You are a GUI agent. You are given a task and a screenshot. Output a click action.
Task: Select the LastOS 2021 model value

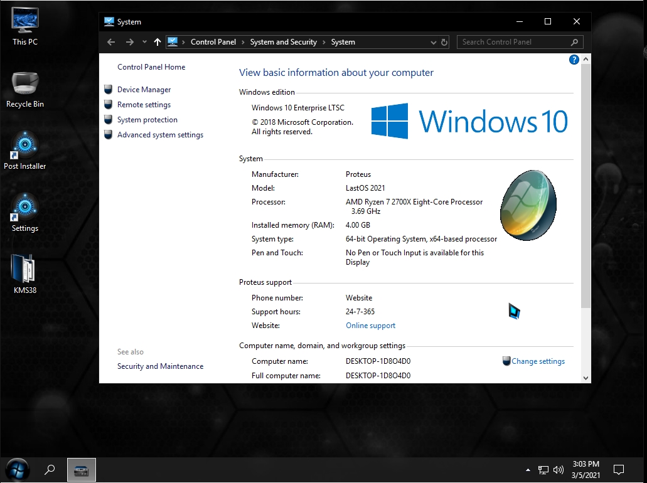pos(365,188)
